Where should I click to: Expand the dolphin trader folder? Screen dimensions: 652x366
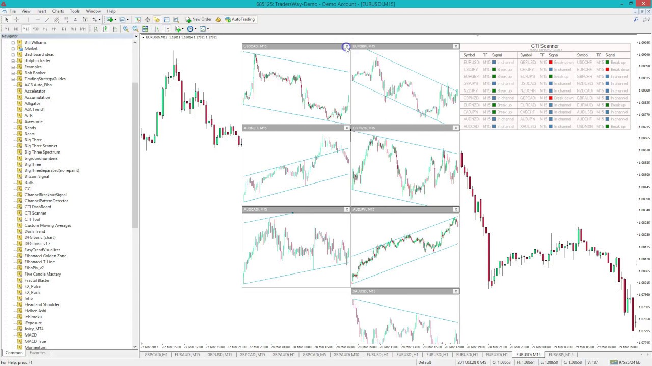coord(13,60)
